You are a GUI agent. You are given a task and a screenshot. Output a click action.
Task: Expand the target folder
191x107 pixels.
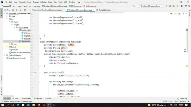click(7, 47)
